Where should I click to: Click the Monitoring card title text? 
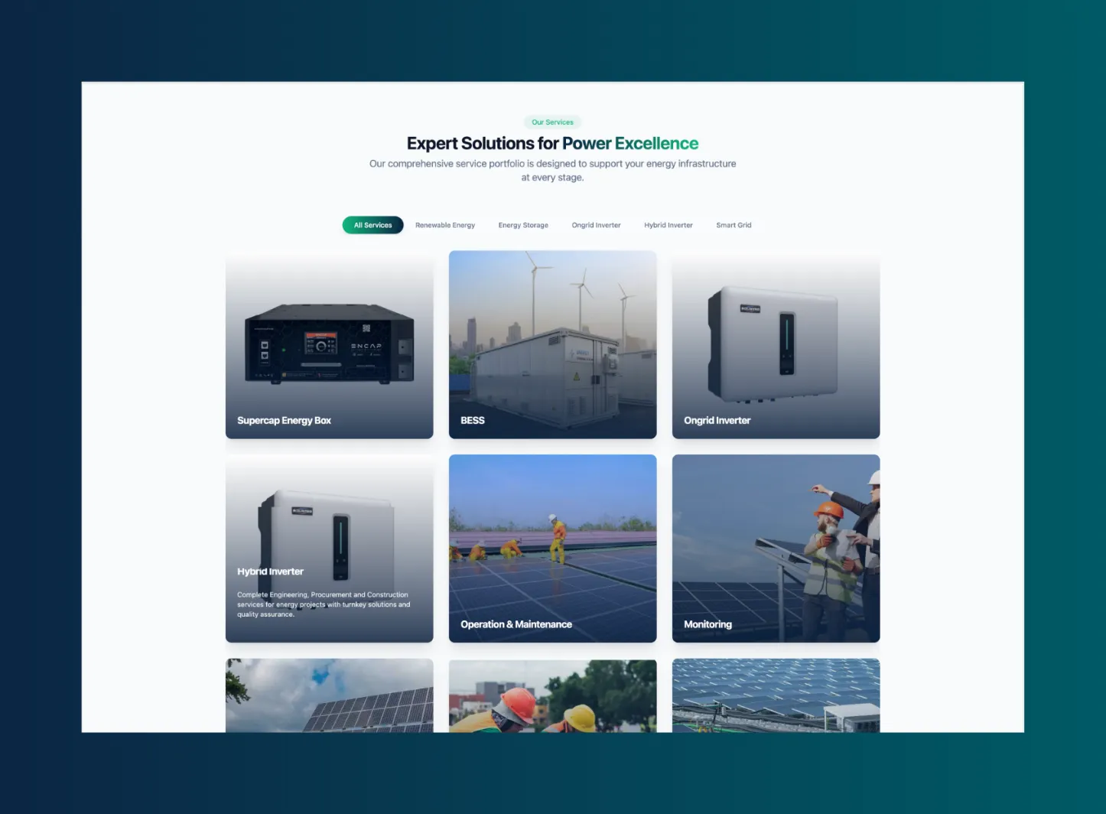pos(708,624)
